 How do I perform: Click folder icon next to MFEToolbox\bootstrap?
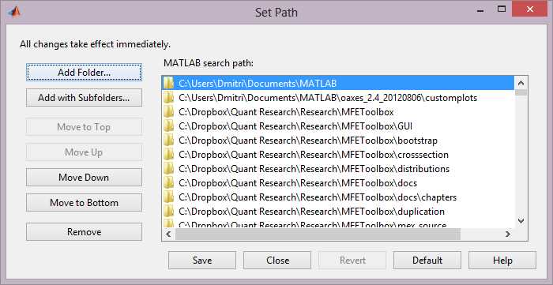coord(169,141)
